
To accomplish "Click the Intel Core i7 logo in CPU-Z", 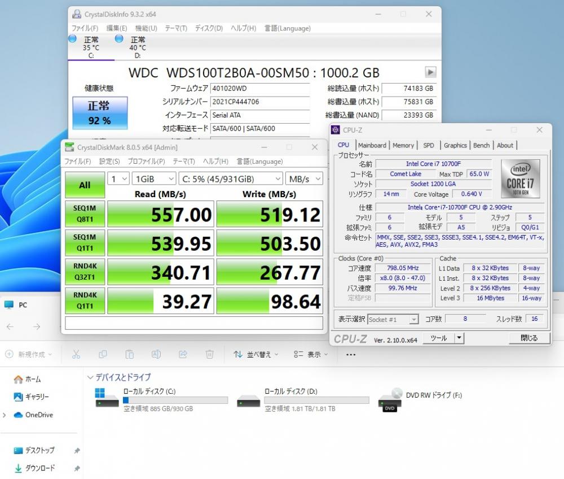I will click(x=521, y=178).
